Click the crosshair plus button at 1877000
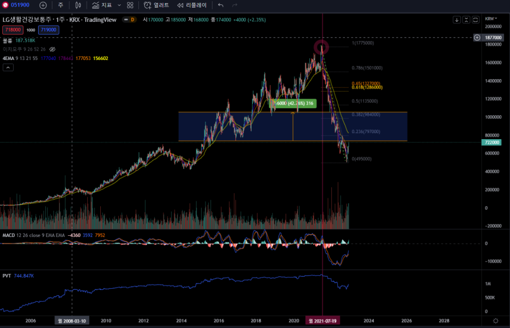Image resolution: width=510 pixels, height=328 pixels. coord(477,38)
